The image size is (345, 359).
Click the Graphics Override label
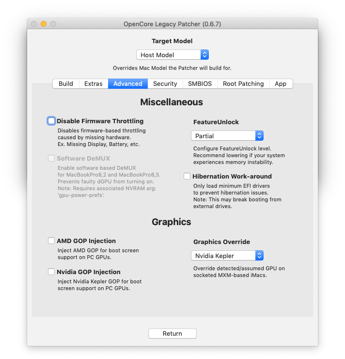pos(221,242)
